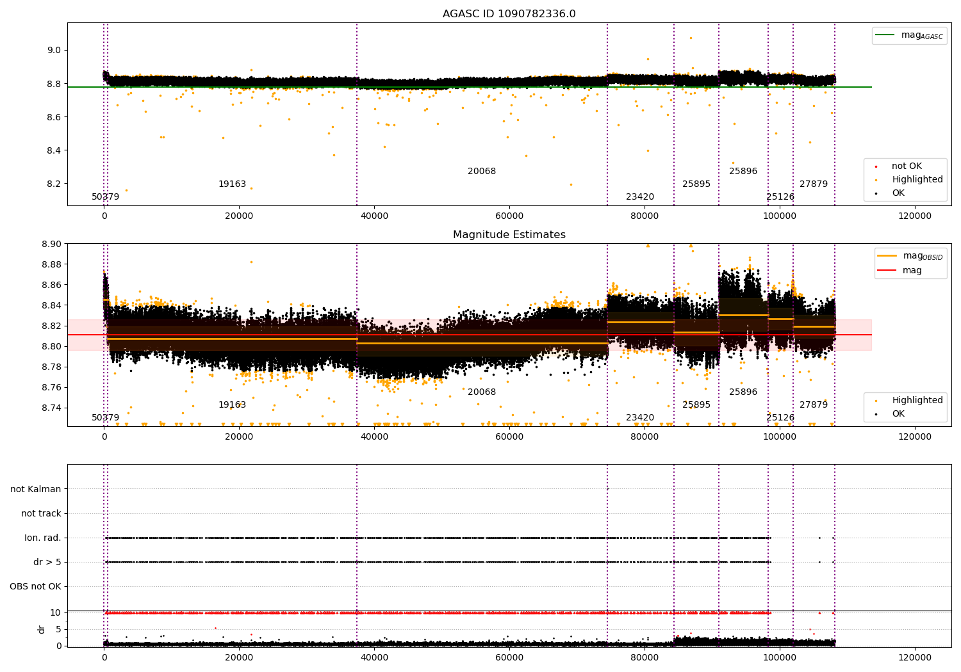The image size is (961, 672).
Task: Select 'OK' legend entry in top plot
Action: (898, 193)
